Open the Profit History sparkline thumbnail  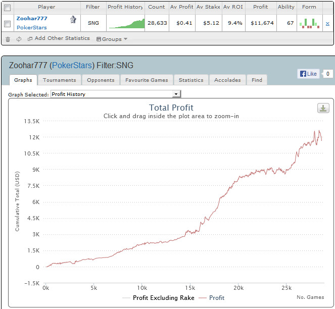(x=126, y=23)
